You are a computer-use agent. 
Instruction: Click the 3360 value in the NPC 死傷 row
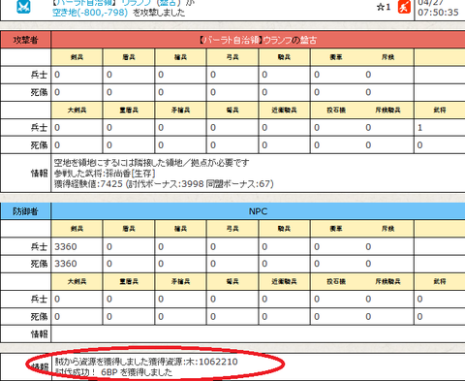coord(66,264)
